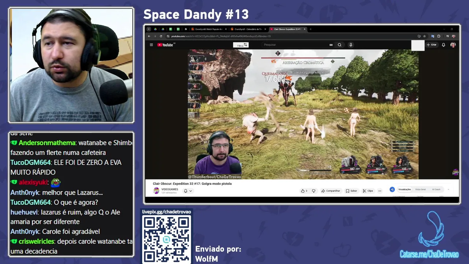Click the video player area
The image size is (469, 264).
[x=303, y=114]
